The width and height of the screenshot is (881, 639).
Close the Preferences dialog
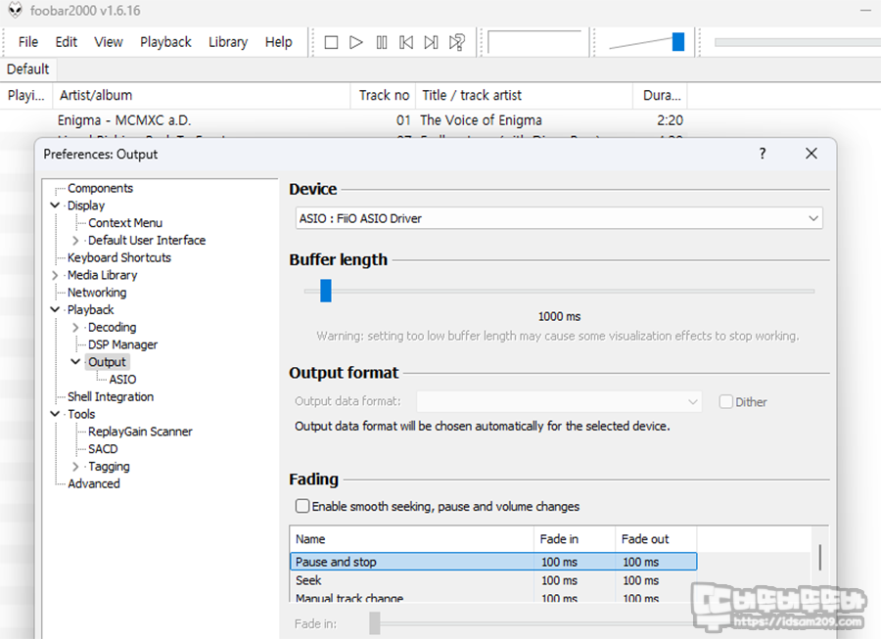pyautogui.click(x=811, y=154)
